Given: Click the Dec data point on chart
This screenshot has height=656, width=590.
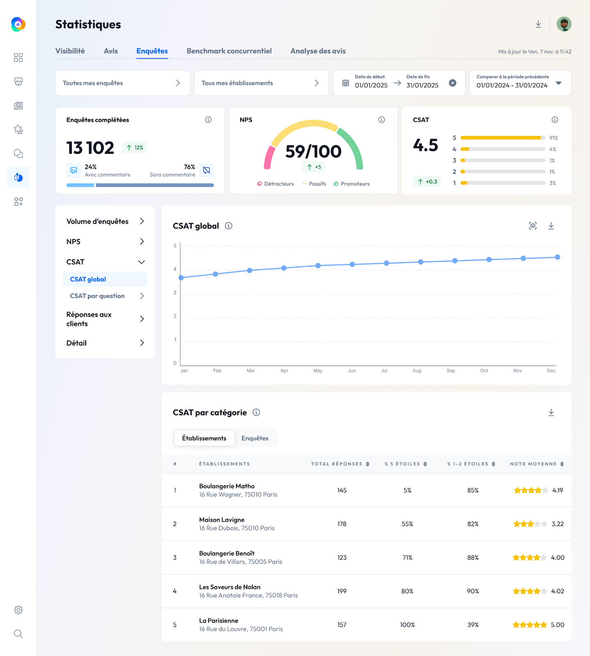Looking at the screenshot, I should tap(557, 257).
